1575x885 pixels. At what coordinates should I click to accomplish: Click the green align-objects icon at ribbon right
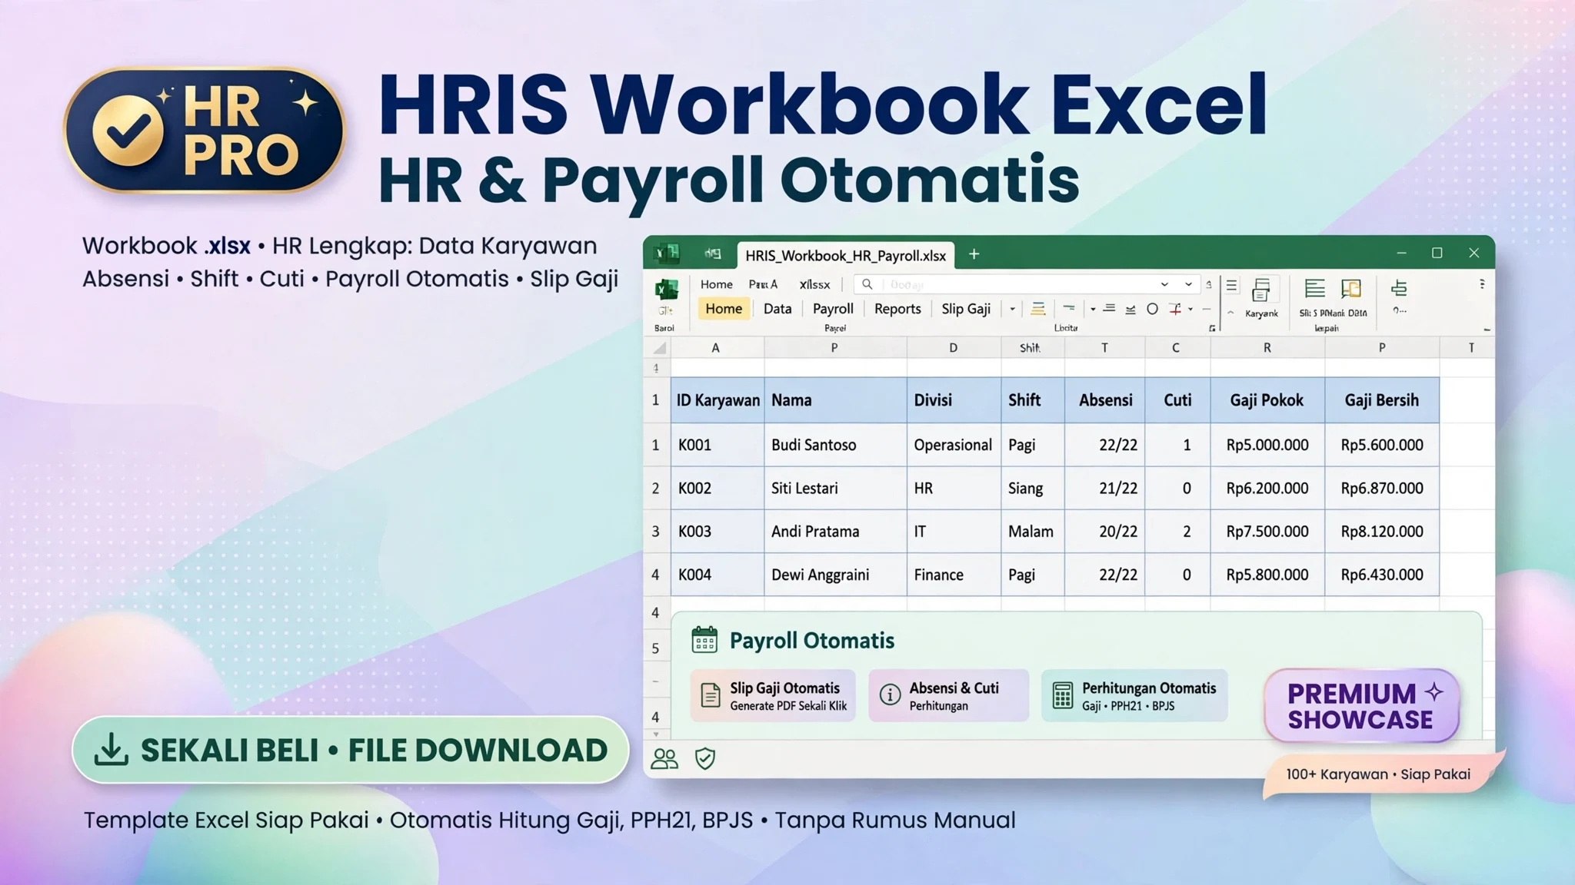[1399, 288]
